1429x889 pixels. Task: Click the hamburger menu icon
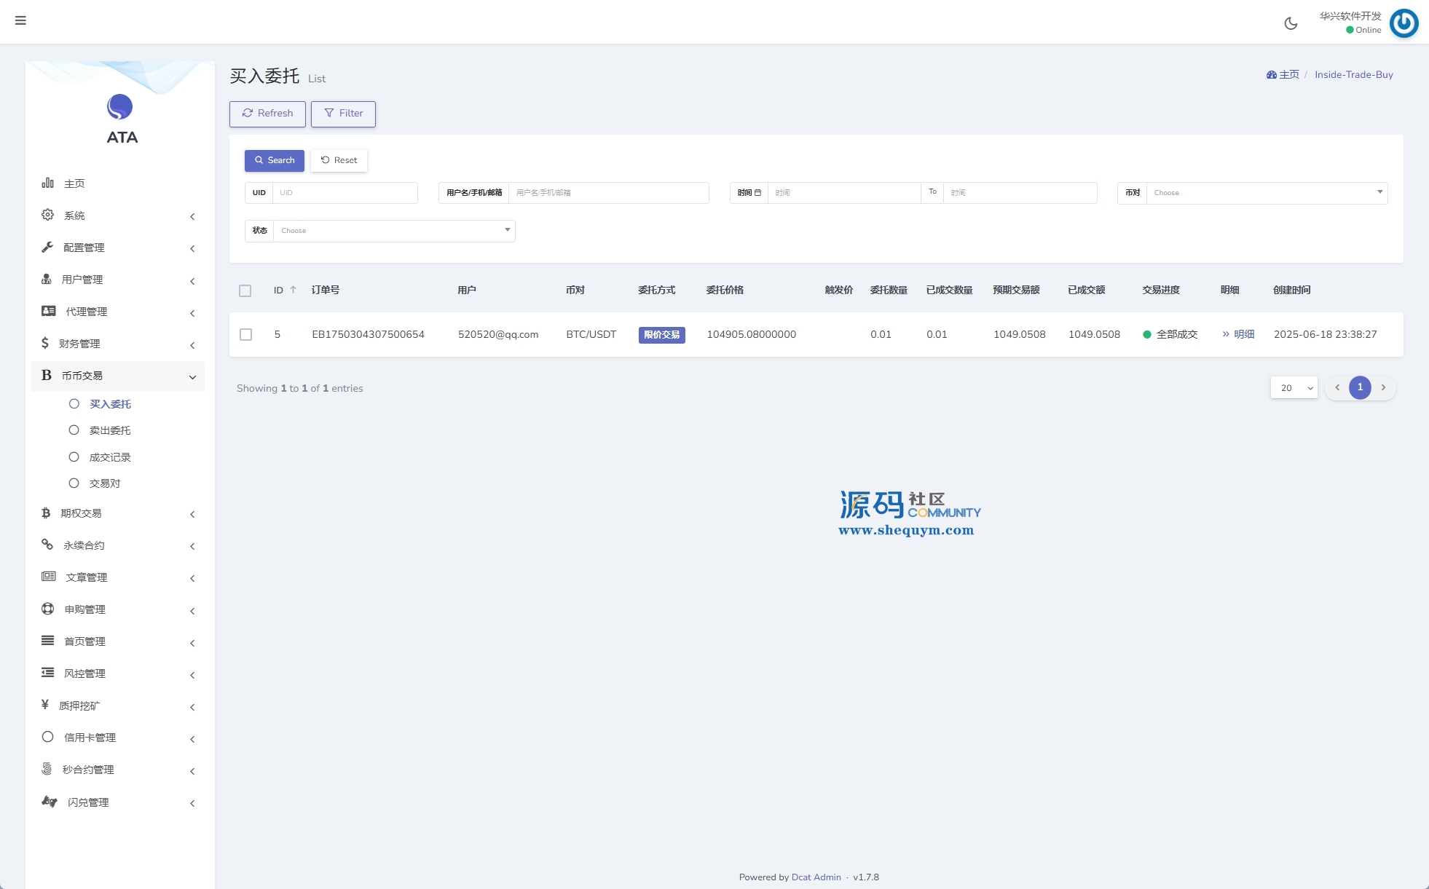[20, 20]
